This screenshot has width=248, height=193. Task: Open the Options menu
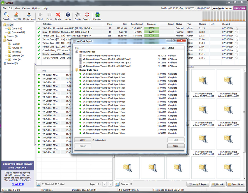point(36,8)
